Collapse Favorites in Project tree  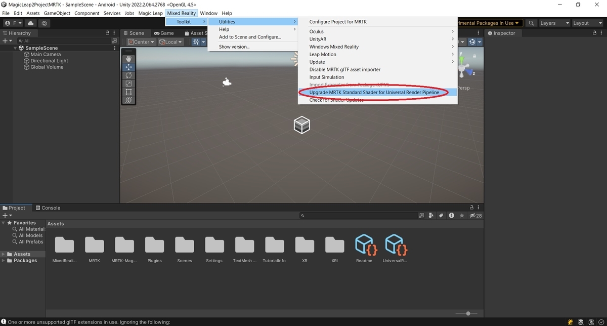[x=4, y=223]
